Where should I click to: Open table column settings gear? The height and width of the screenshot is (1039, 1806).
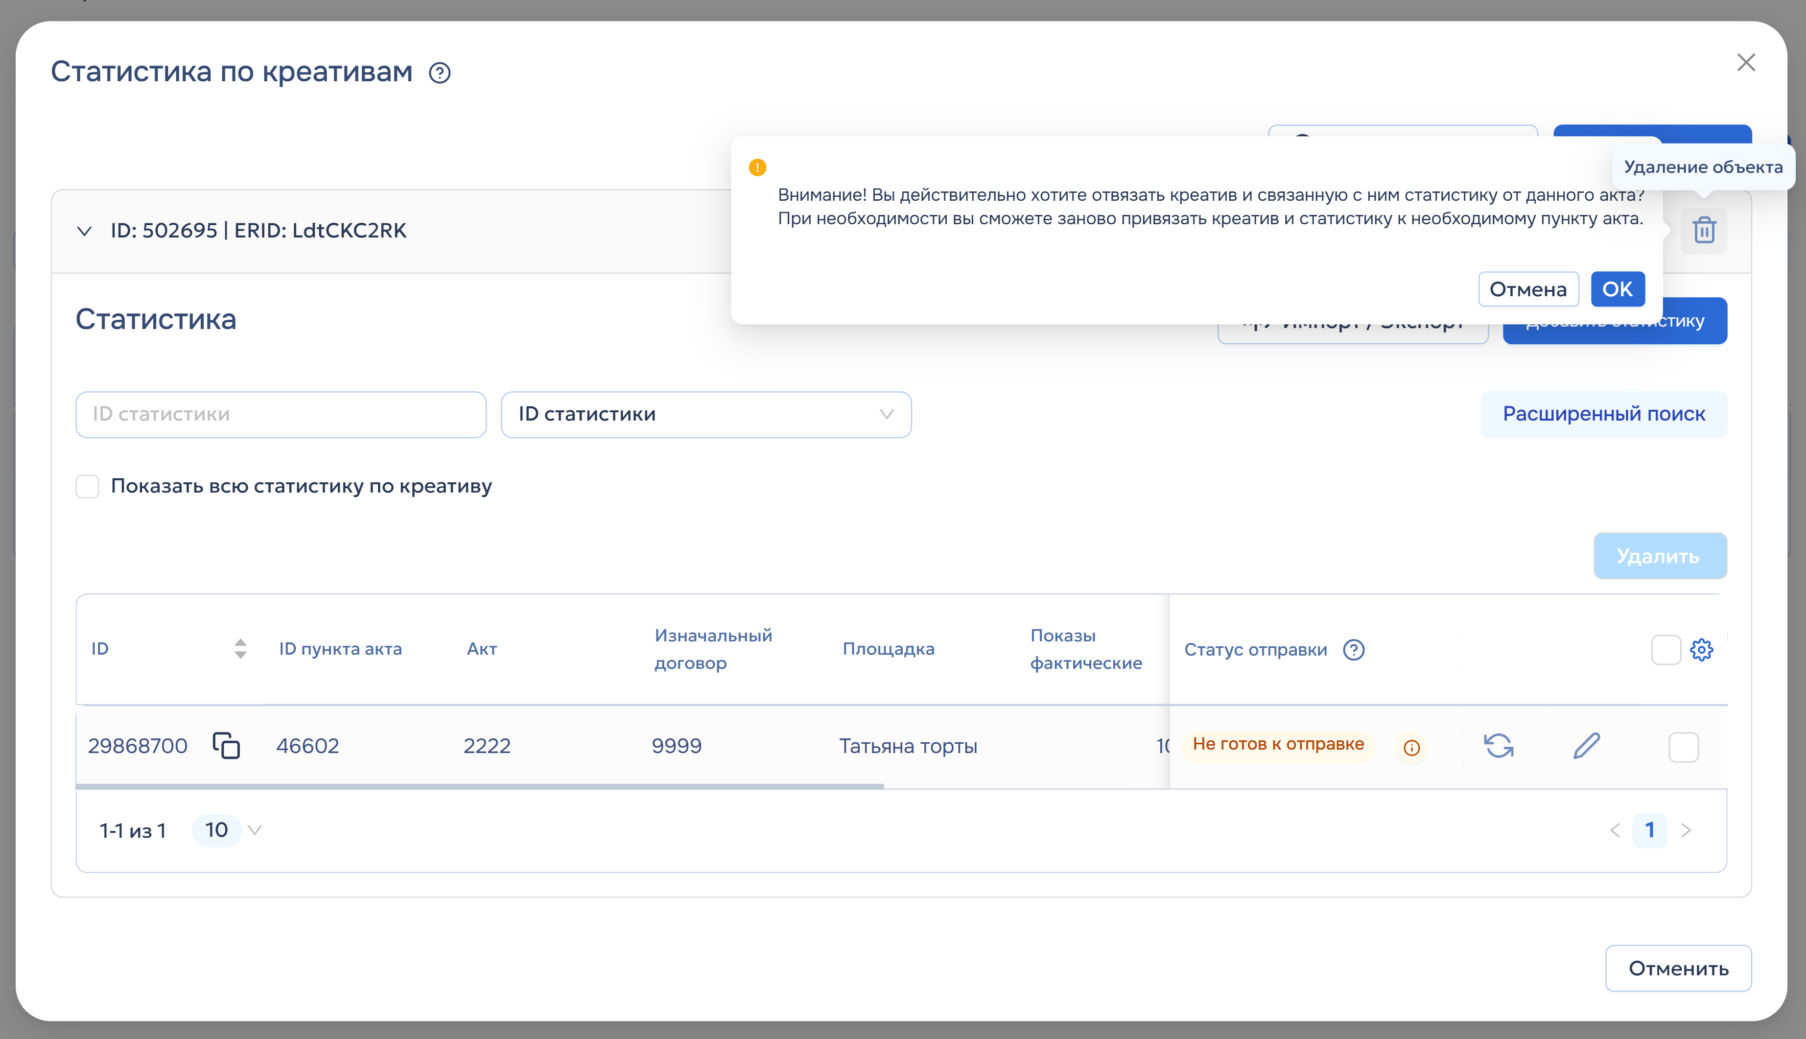pos(1701,649)
